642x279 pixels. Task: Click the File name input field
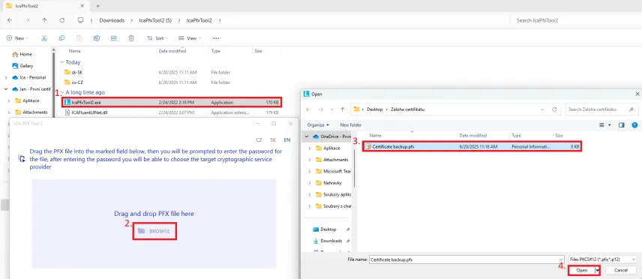tap(463, 259)
